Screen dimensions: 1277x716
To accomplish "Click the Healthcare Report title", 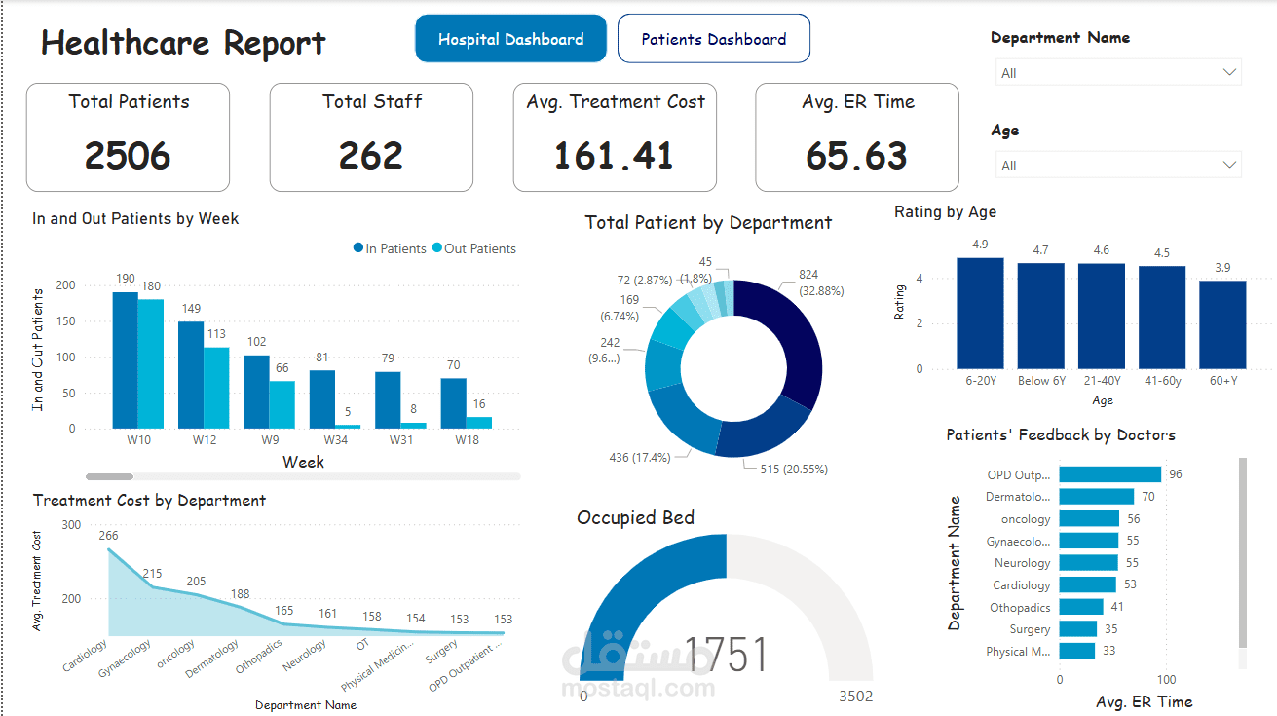I will [182, 42].
